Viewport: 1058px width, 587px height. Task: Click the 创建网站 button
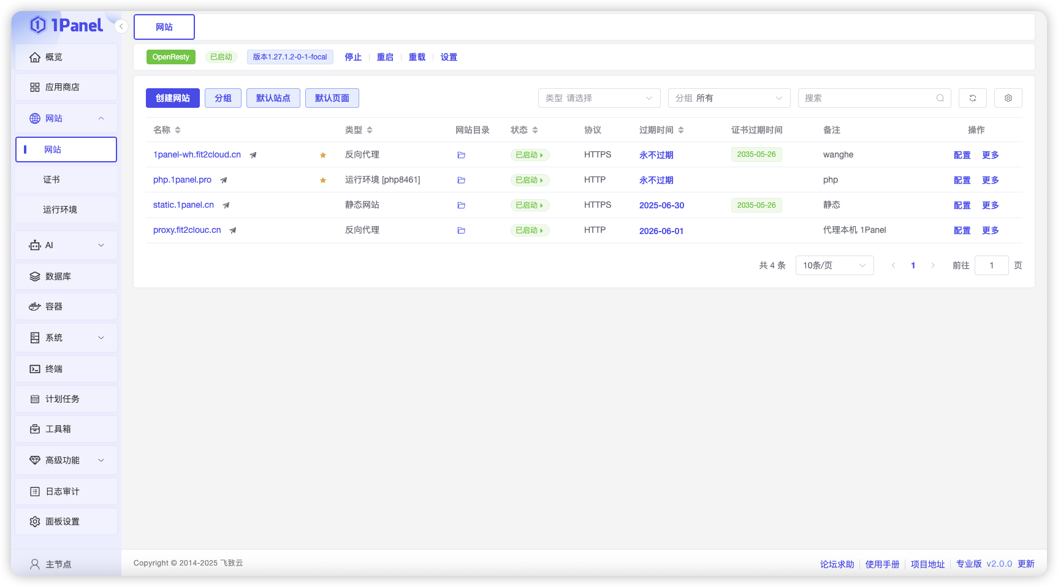coord(172,97)
